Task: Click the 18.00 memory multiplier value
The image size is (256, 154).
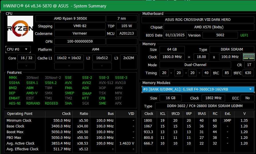Action: point(201,57)
